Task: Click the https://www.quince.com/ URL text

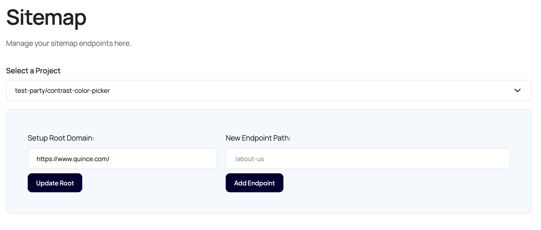Action: click(73, 159)
